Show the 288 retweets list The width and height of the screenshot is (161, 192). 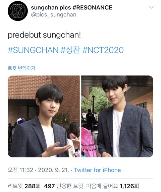point(24,186)
